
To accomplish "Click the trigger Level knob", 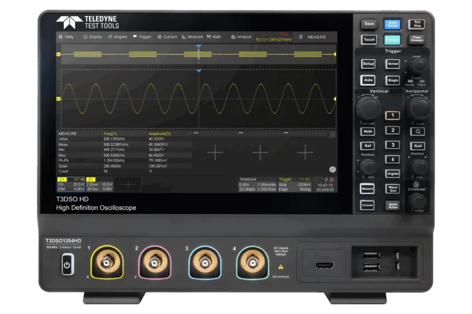I will coord(417,67).
